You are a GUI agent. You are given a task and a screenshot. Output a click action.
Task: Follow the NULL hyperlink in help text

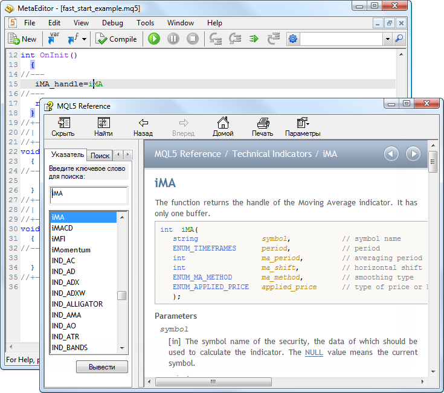pos(314,353)
